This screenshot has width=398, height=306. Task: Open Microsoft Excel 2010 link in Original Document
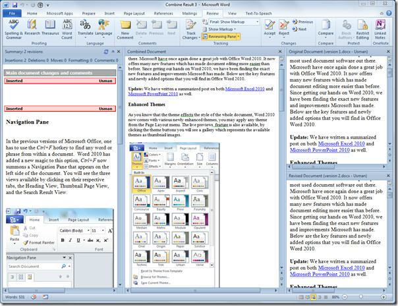pos(341,143)
